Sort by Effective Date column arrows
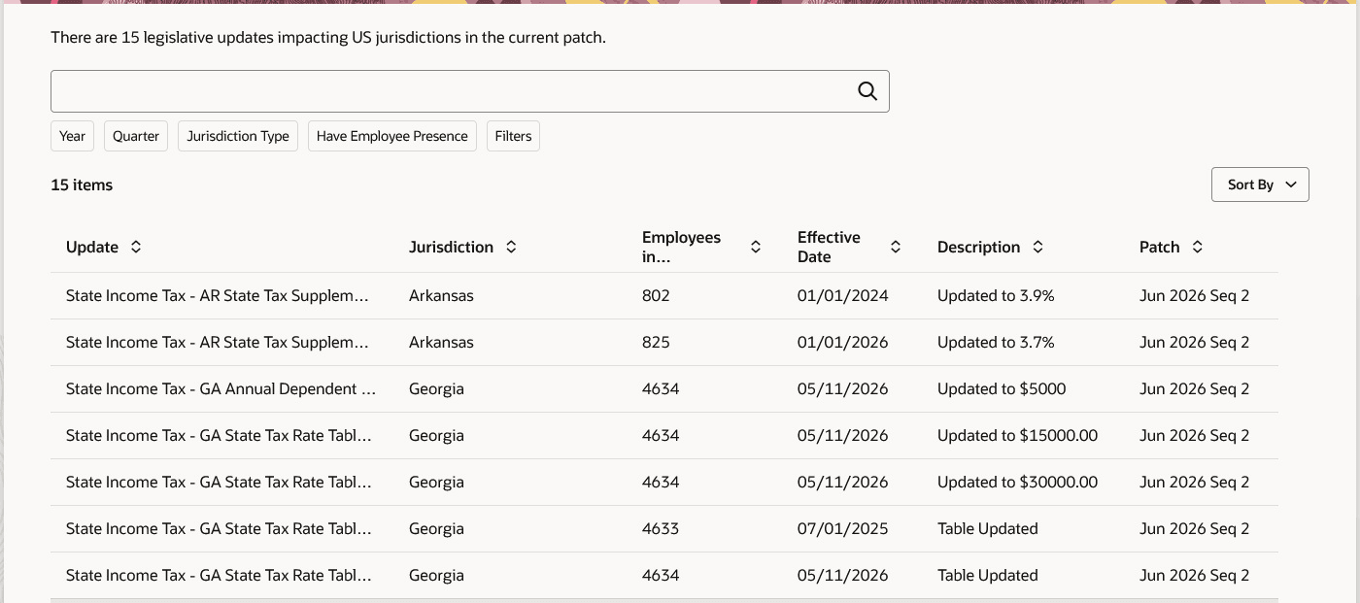Viewport: 1360px width, 603px height. (896, 247)
